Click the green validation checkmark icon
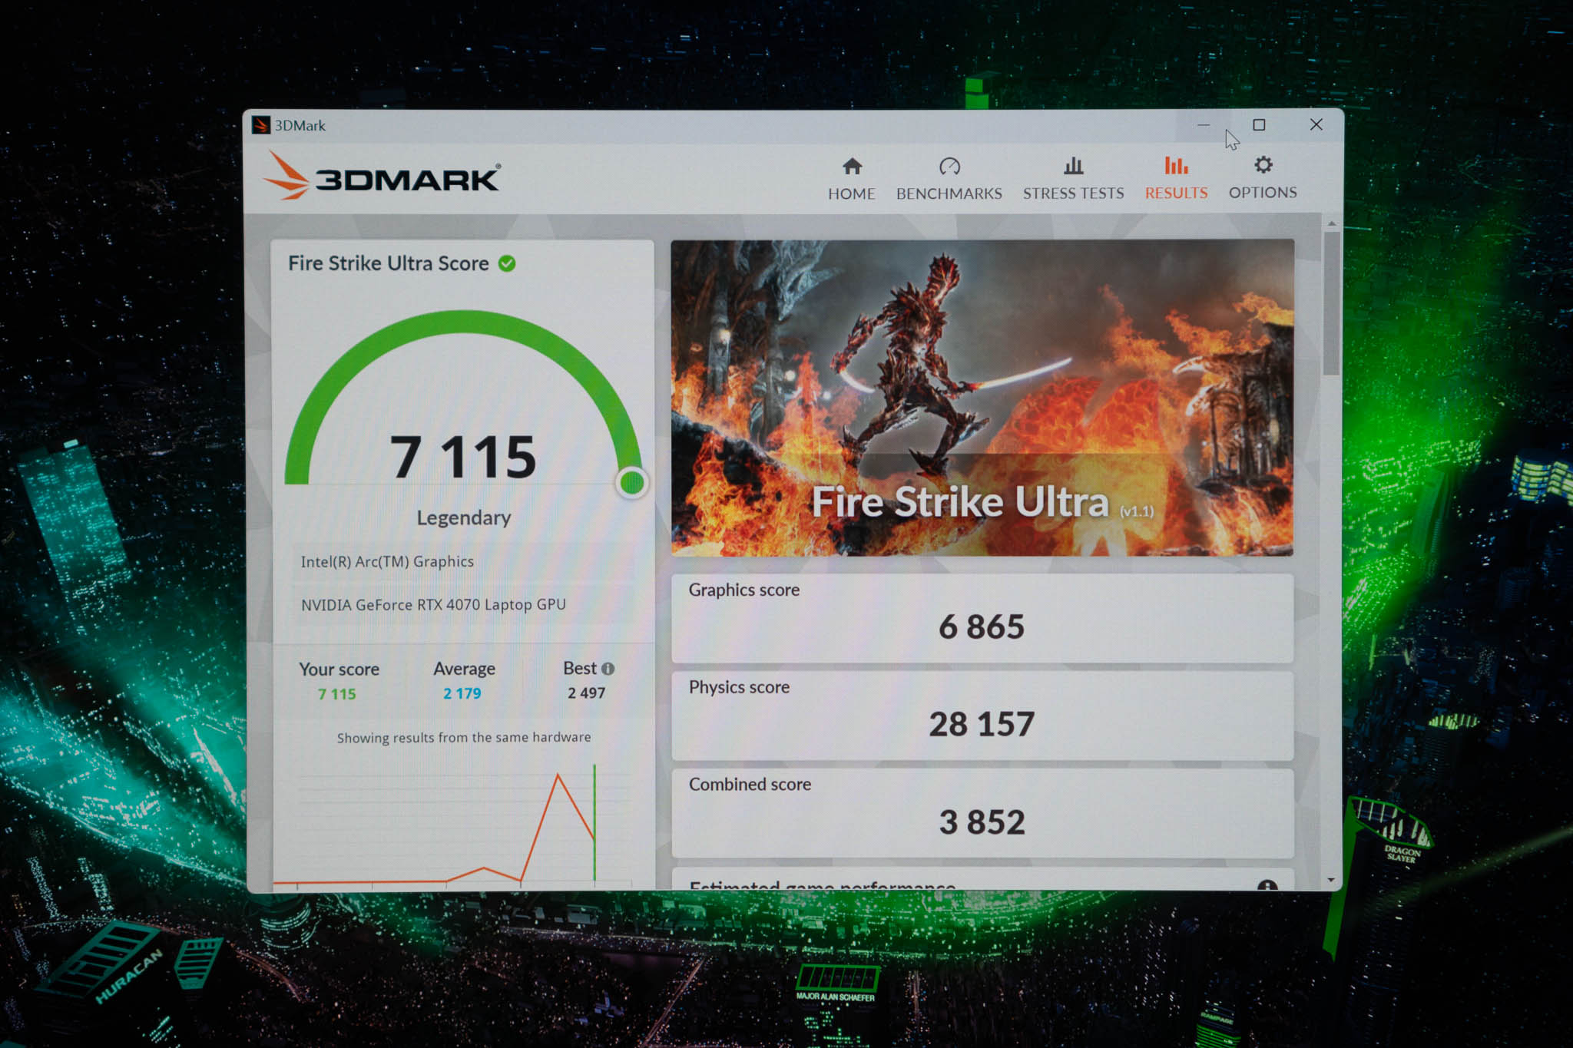This screenshot has height=1048, width=1573. [507, 263]
